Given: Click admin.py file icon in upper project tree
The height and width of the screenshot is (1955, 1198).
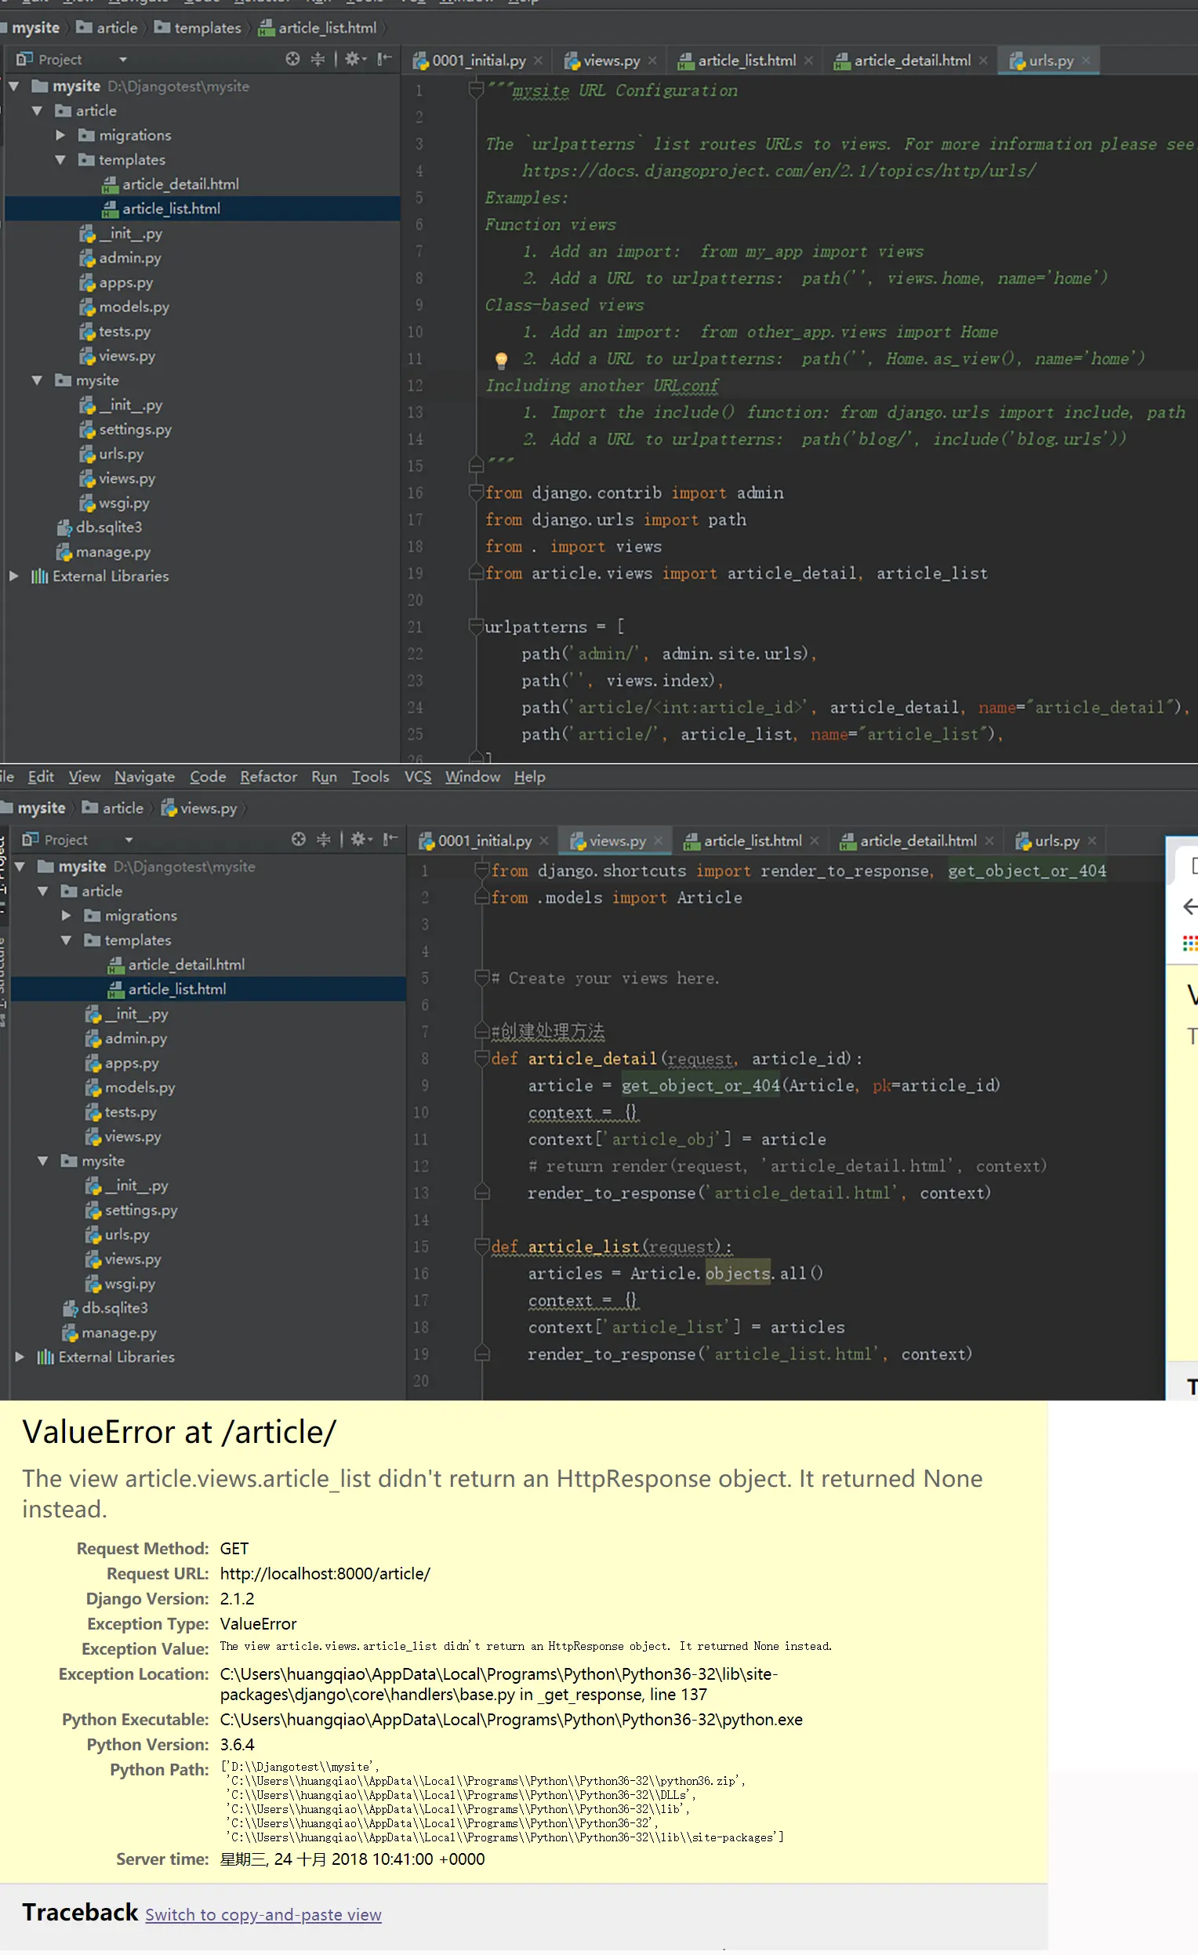Looking at the screenshot, I should [87, 258].
